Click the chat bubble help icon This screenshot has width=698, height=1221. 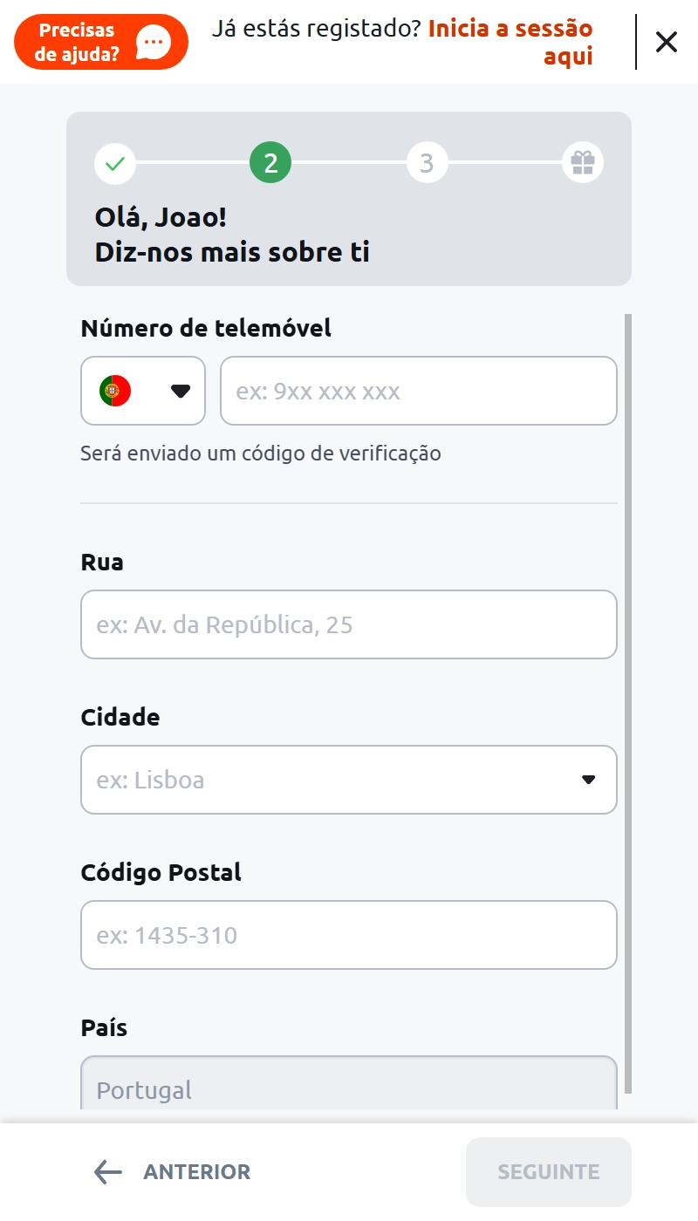tap(154, 42)
